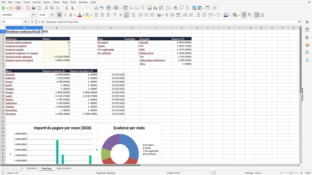Select column header F

pos(155,28)
